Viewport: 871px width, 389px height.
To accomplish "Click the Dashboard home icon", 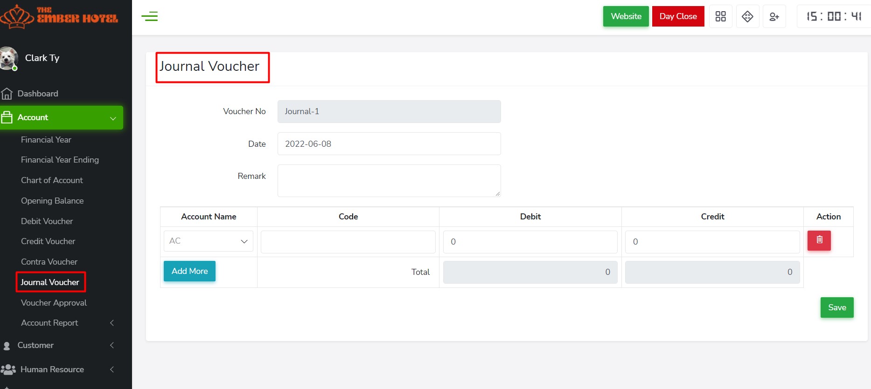I will point(7,94).
